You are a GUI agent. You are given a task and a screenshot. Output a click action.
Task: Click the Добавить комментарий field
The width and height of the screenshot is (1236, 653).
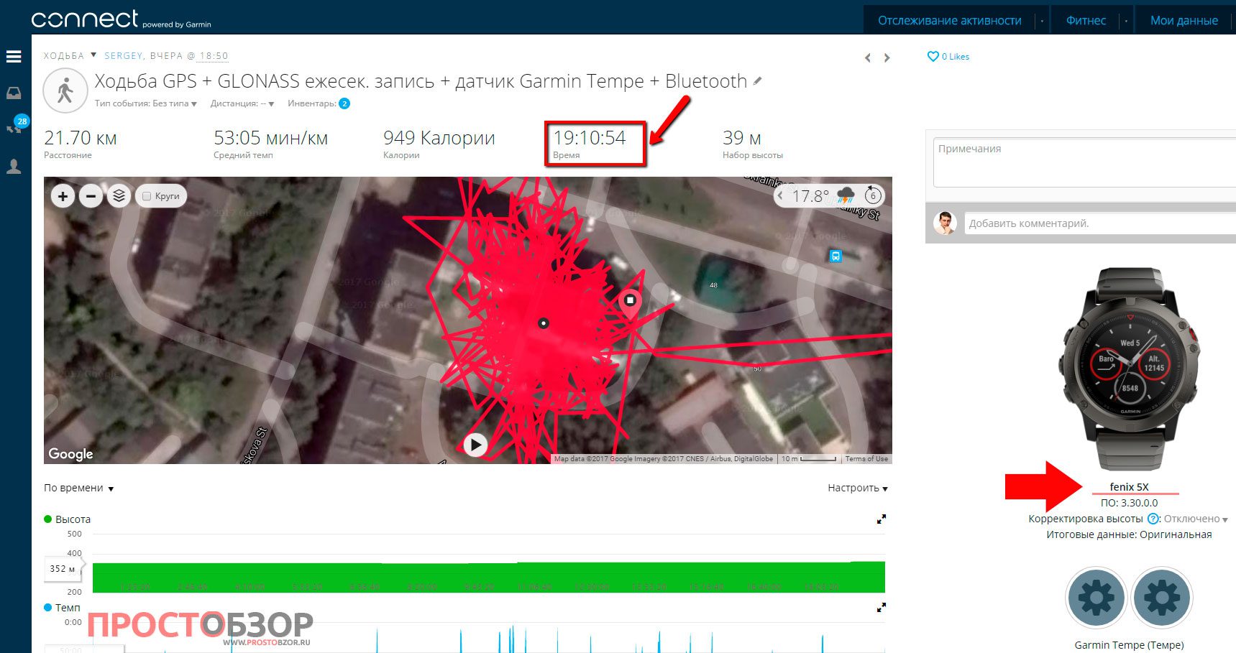click(x=1100, y=223)
